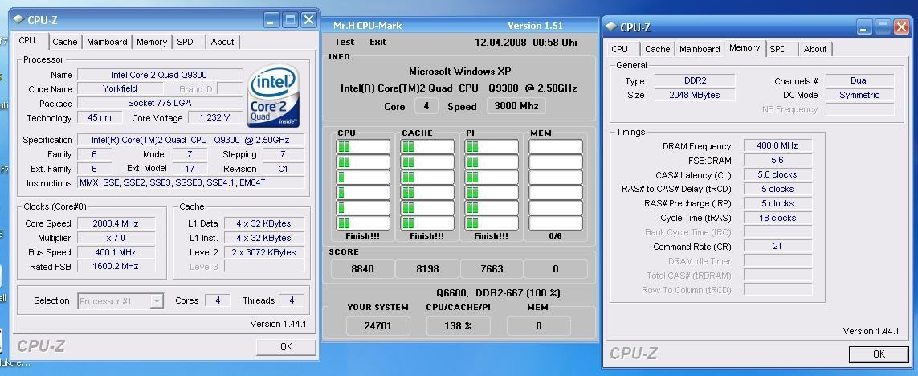Click Speed value 3000 Mhz in CPU-Mark
The image size is (918, 376).
point(516,106)
